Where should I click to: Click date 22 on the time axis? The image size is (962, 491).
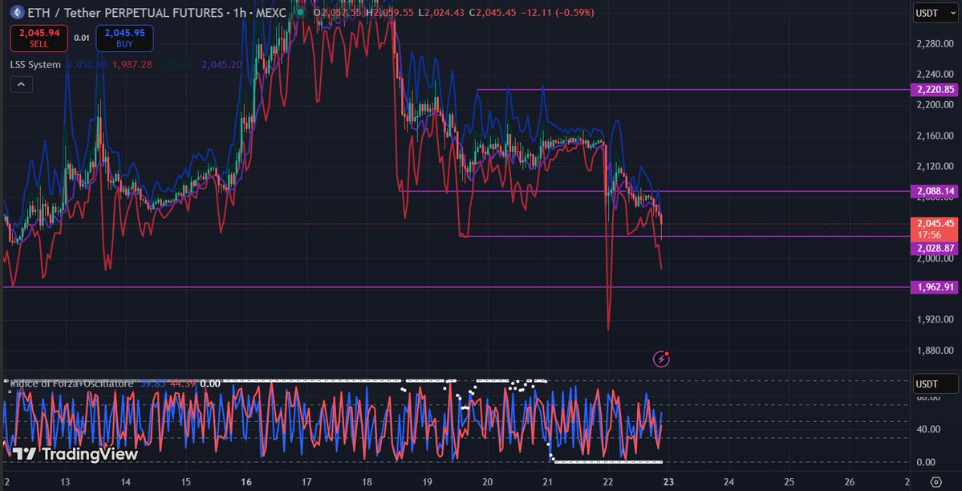point(608,482)
